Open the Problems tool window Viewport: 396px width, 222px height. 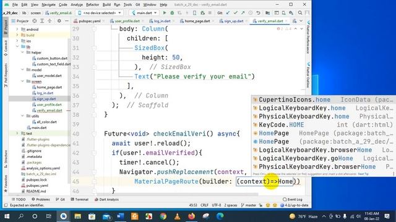click(41, 199)
